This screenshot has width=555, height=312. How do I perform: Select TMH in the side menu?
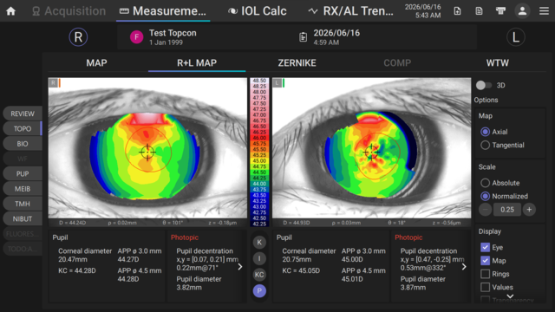tap(23, 204)
